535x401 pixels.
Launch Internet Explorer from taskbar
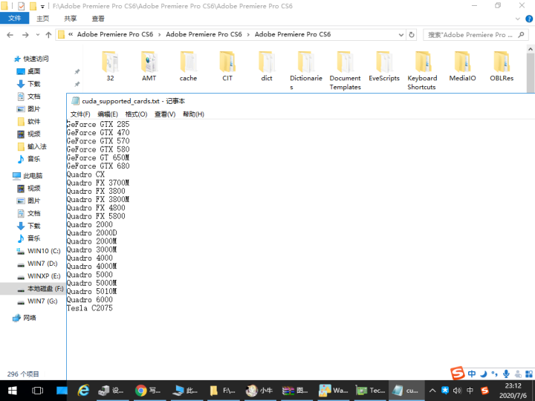point(83,391)
